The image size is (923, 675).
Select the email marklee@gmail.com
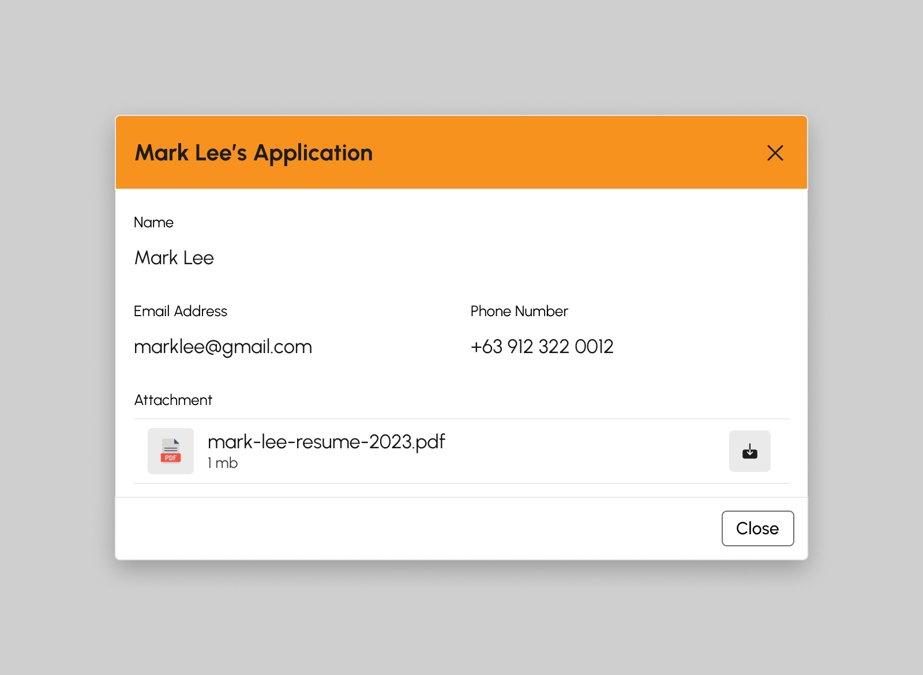click(223, 347)
